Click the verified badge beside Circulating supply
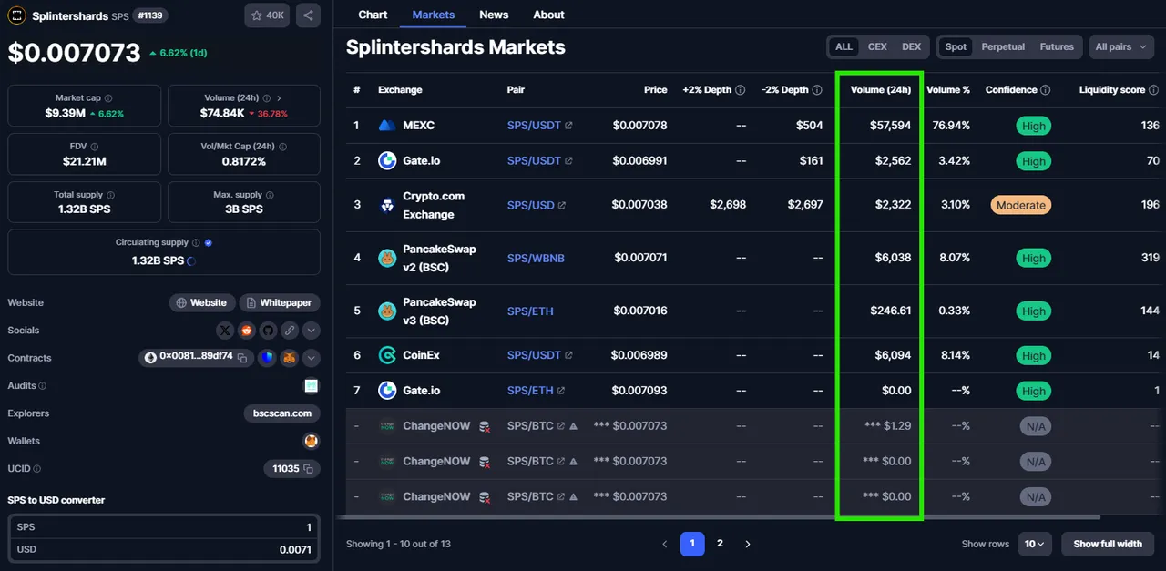Image resolution: width=1166 pixels, height=571 pixels. (209, 243)
